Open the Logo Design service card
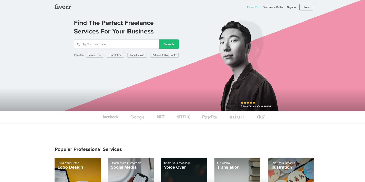The image size is (365, 182). (78, 170)
